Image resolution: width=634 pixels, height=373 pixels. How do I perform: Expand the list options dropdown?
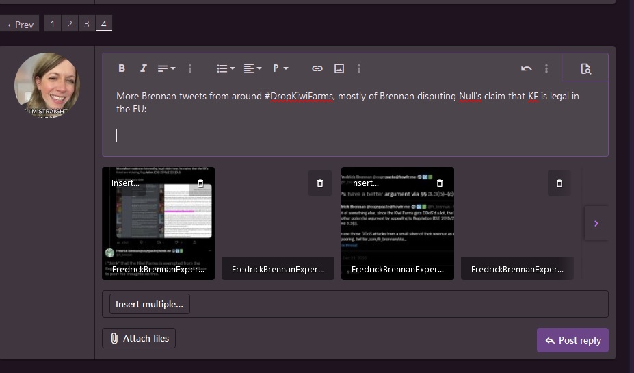[225, 68]
